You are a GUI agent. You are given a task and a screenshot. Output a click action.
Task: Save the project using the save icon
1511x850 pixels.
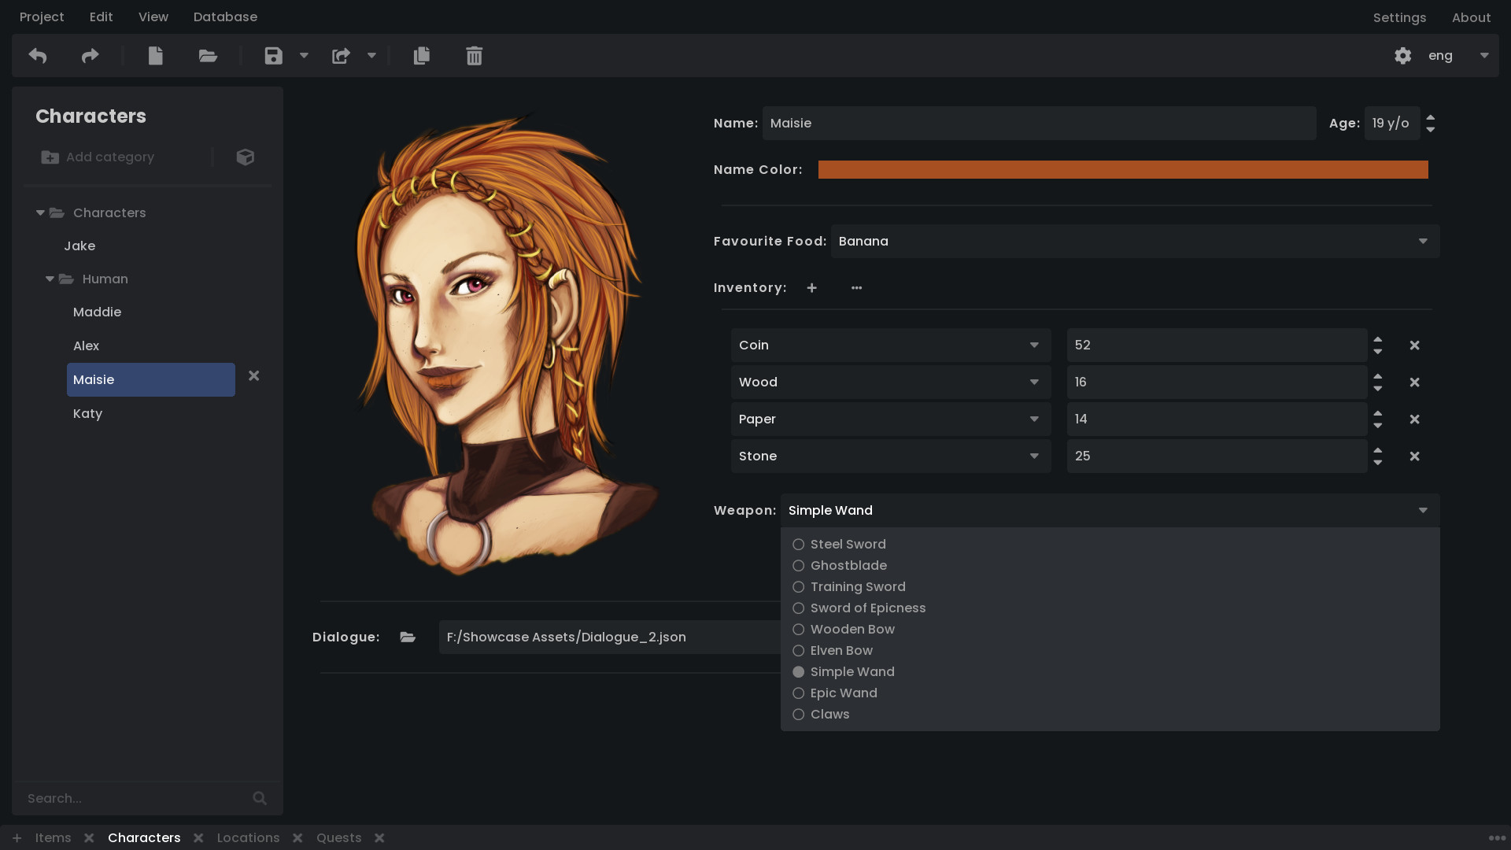click(x=272, y=55)
